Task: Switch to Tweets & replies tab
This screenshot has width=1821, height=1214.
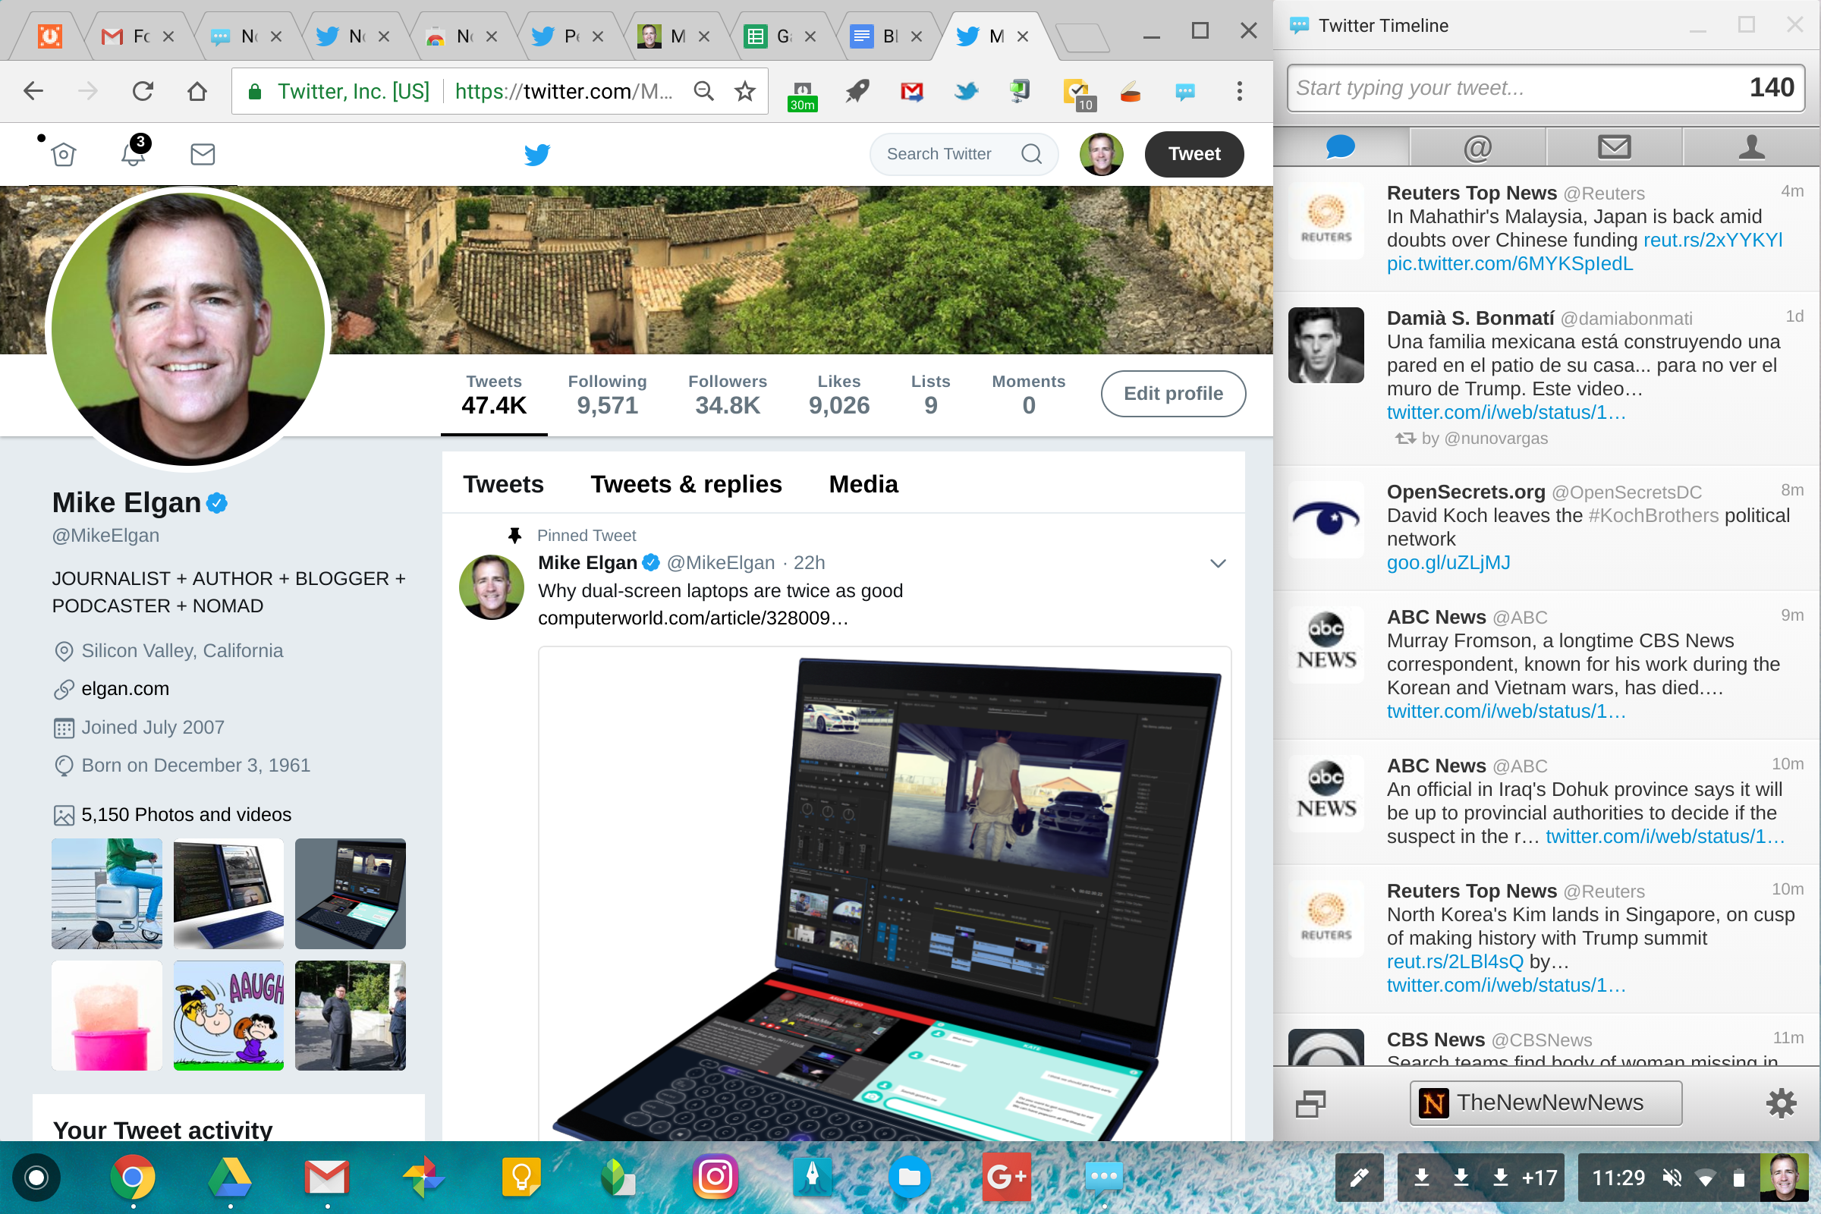Action: coord(686,484)
